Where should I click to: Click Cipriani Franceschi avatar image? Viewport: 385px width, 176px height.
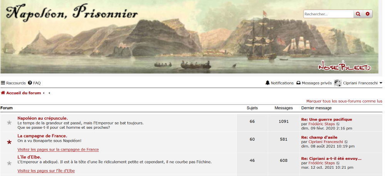(338, 83)
